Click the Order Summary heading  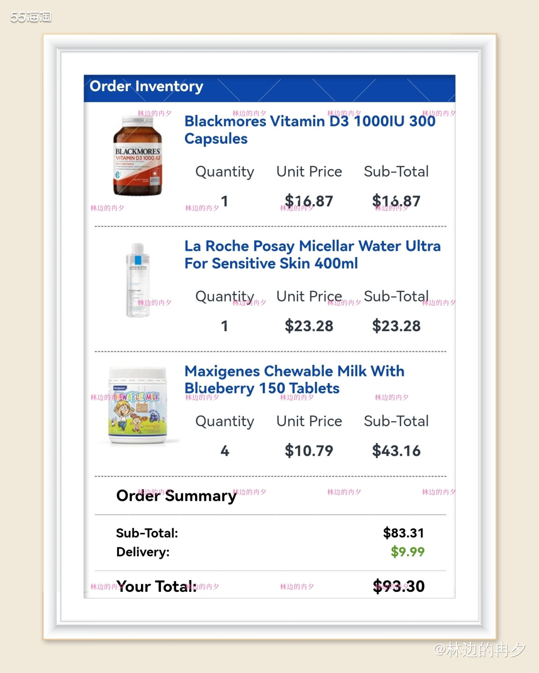pos(176,496)
